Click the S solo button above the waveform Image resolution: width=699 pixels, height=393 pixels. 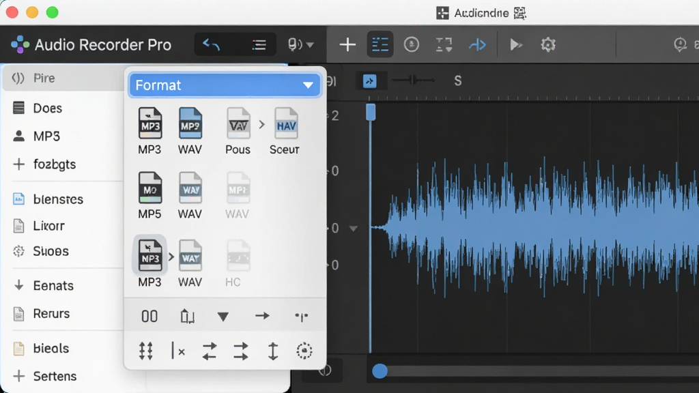458,81
